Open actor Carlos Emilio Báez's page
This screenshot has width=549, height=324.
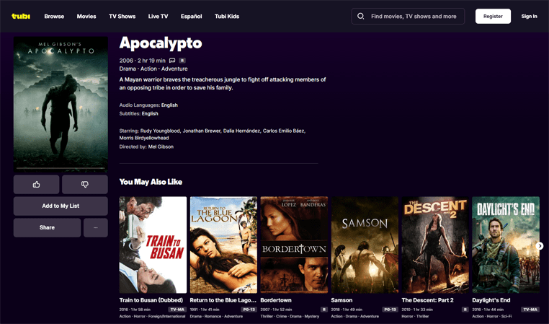tap(284, 131)
